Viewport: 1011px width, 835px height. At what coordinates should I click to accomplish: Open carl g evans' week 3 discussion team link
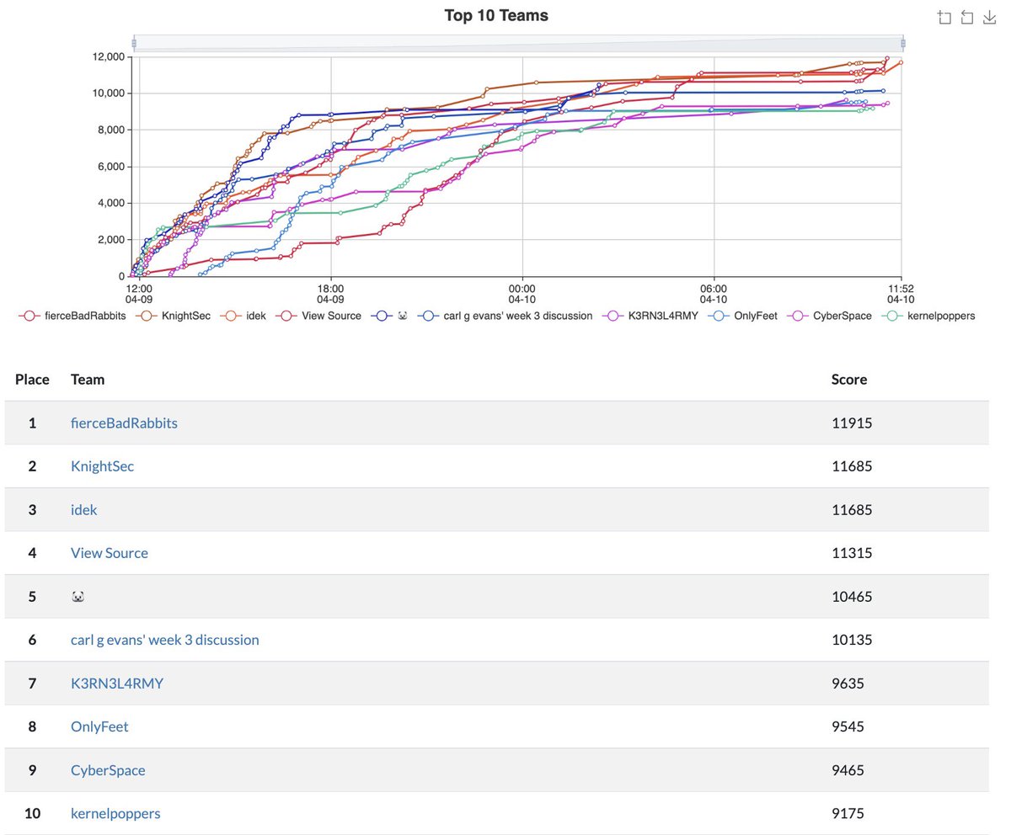click(165, 640)
